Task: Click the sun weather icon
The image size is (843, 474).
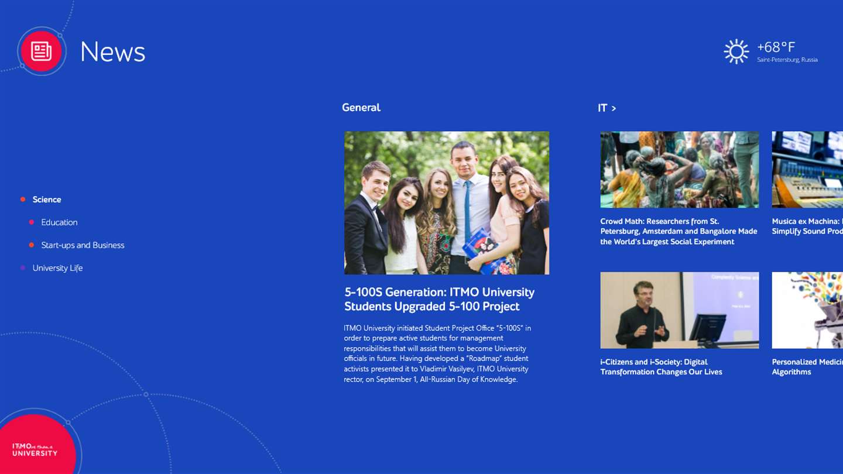Action: (736, 51)
